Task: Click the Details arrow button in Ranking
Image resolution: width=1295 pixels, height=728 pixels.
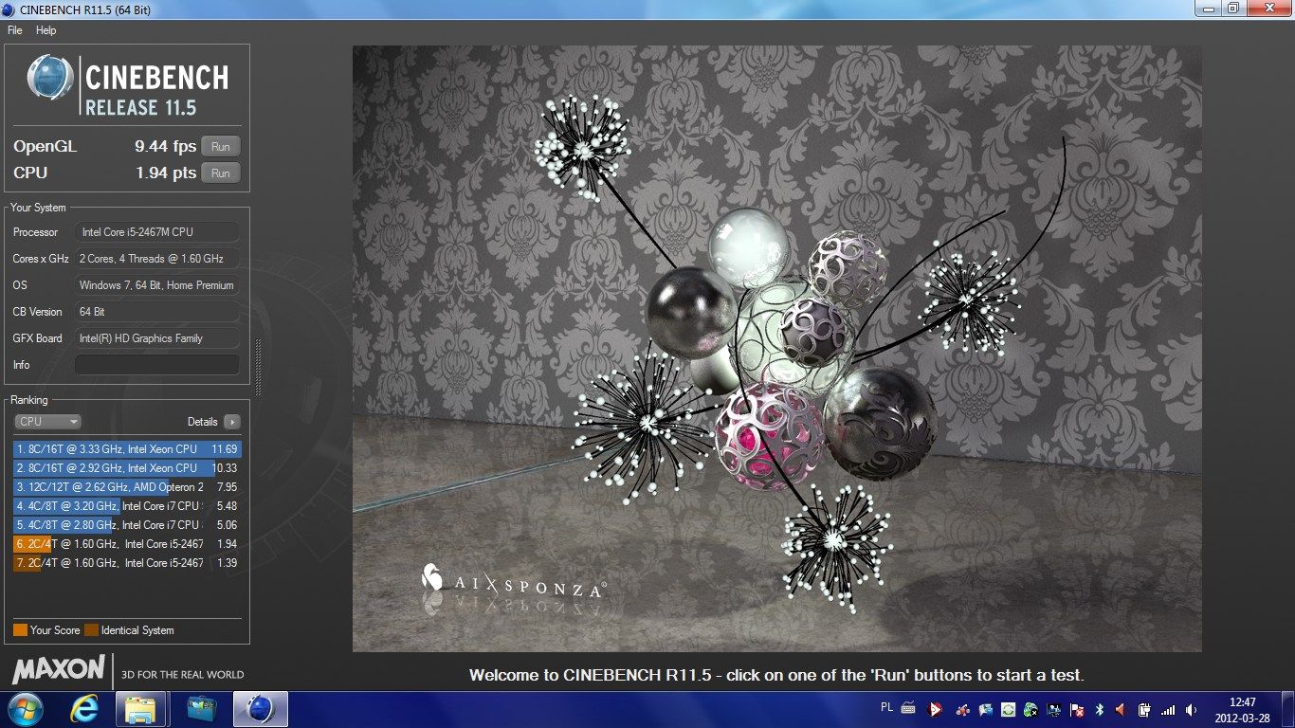Action: point(232,422)
